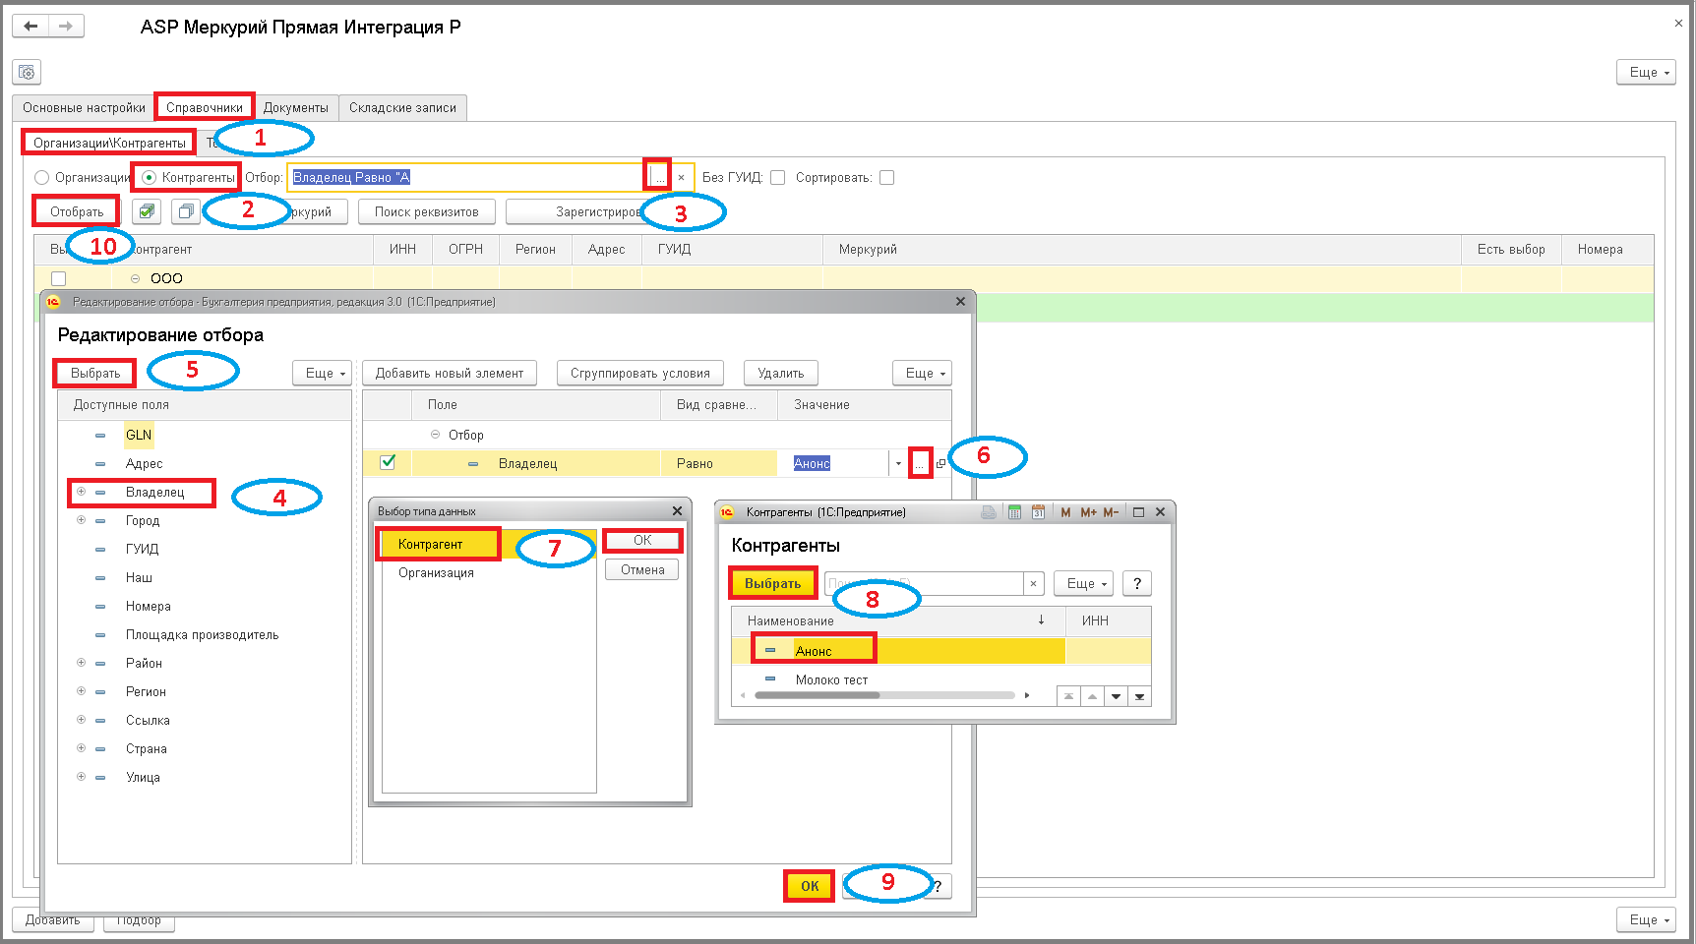Open Еще menu next to Удалить button
1696x944 pixels.
click(922, 373)
